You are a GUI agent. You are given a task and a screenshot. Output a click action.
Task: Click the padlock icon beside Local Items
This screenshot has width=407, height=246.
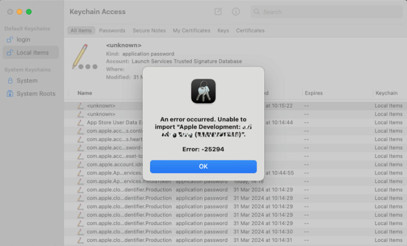[x=10, y=53]
